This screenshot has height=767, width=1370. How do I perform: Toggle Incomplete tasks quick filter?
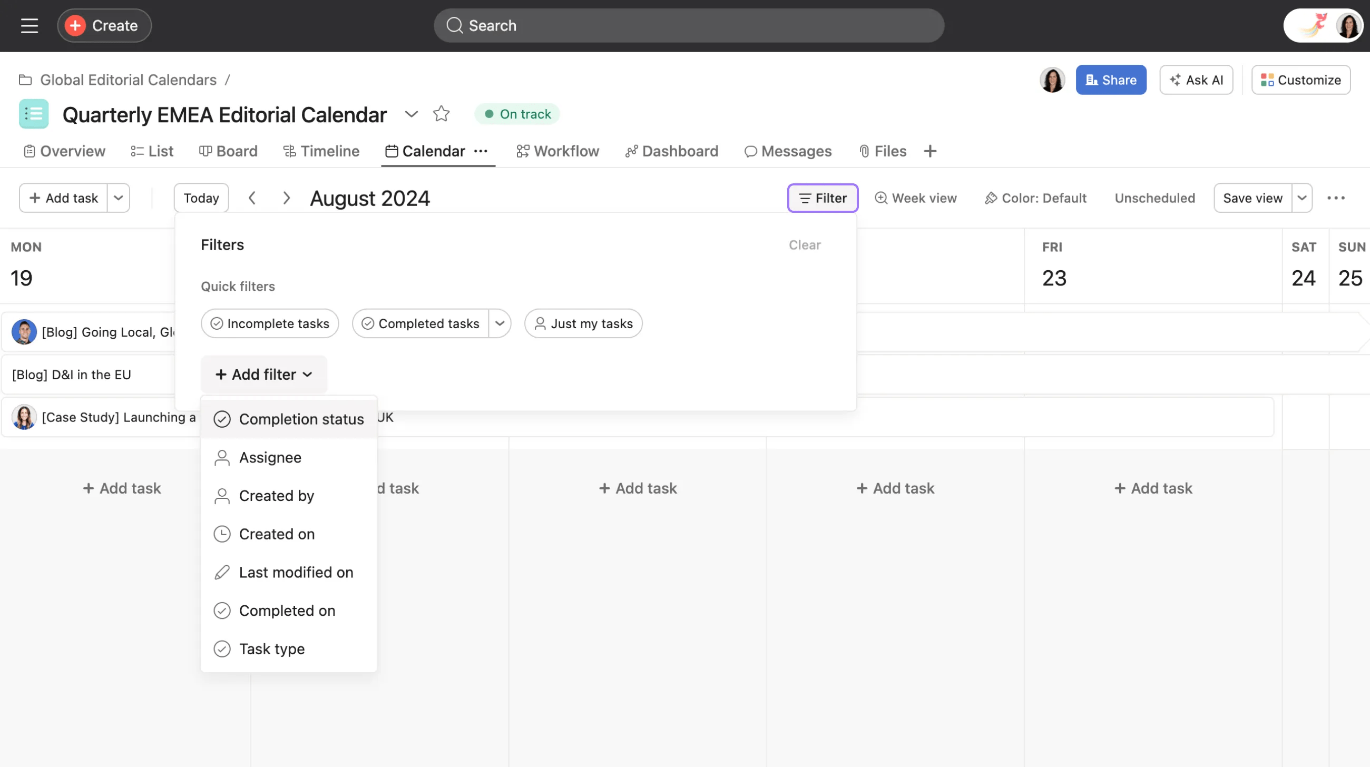point(270,323)
